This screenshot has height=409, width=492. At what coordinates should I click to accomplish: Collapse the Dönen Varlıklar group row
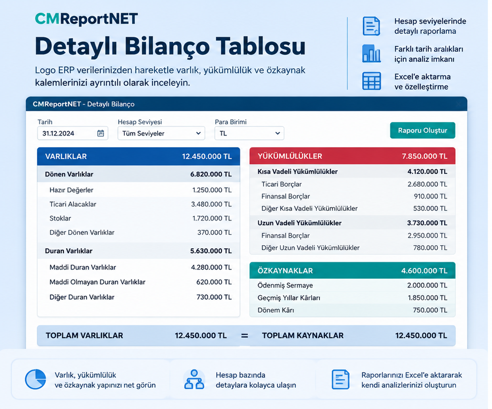point(138,174)
